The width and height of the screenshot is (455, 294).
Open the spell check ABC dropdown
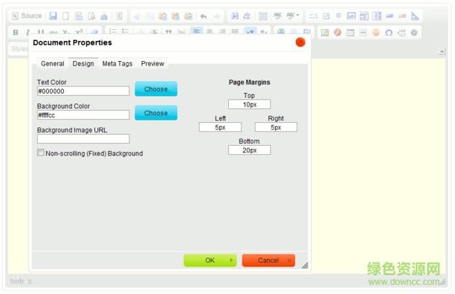(293, 16)
